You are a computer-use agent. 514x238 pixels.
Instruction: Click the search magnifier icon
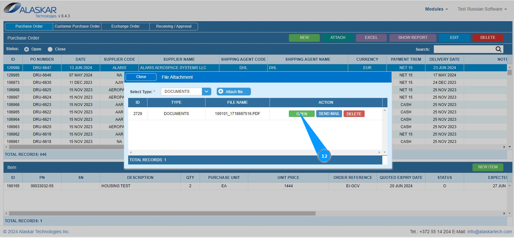[498, 49]
